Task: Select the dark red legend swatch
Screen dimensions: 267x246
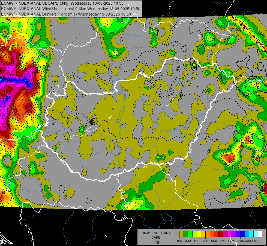Action: pyautogui.click(x=221, y=234)
